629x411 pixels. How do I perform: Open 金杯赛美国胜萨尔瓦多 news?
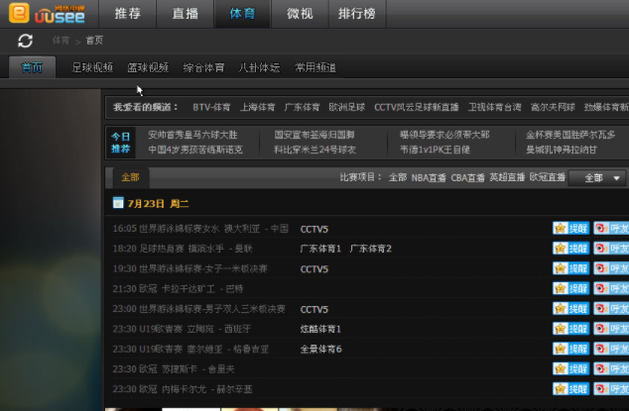[570, 135]
